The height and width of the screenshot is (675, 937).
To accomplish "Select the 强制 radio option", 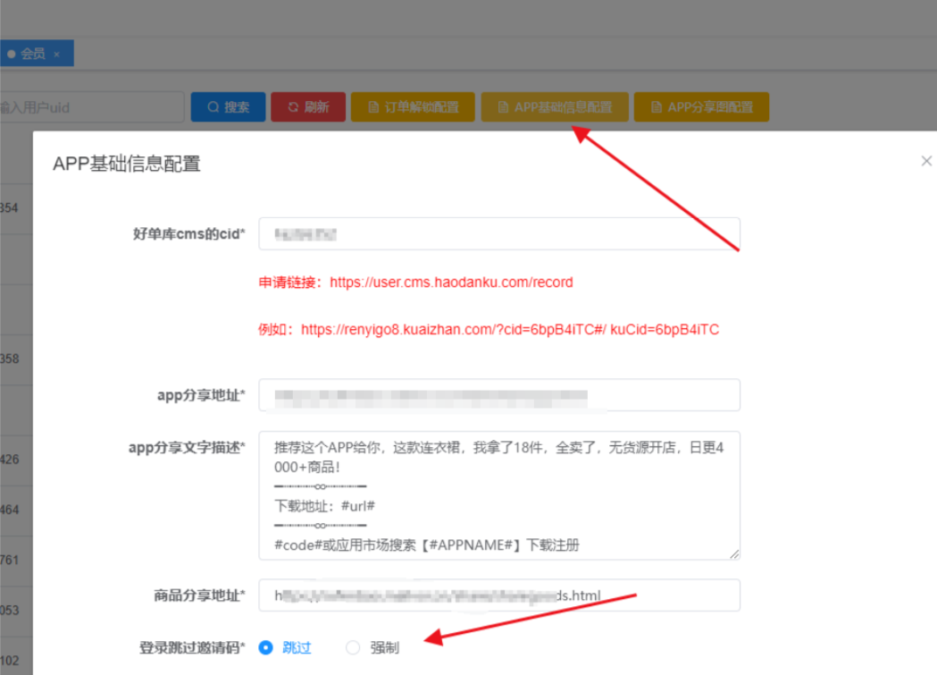I will pyautogui.click(x=353, y=647).
